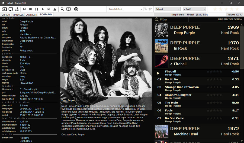Image resolution: width=244 pixels, height=143 pixels.
Task: Select the In Rock album thumbnail
Action: (x=161, y=46)
